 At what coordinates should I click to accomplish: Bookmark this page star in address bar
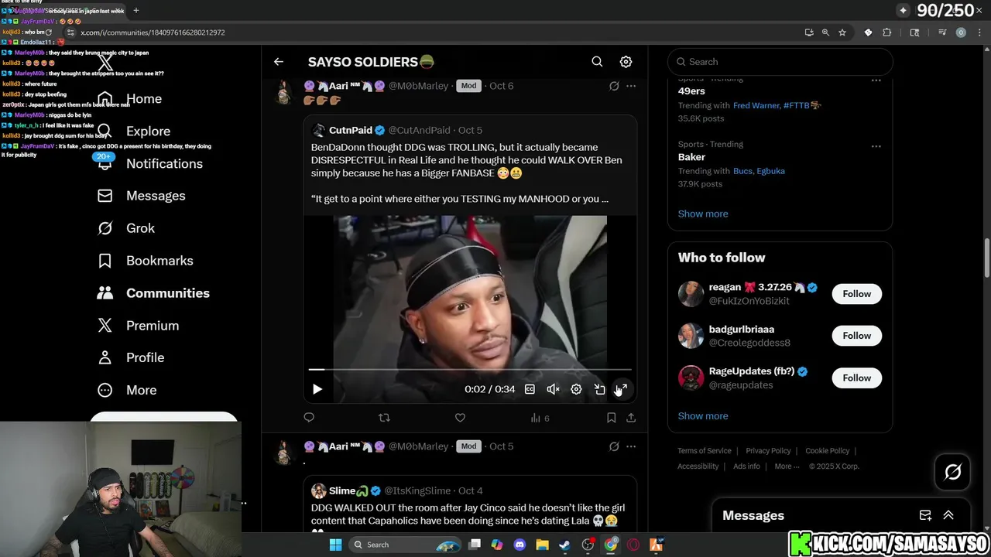(842, 32)
